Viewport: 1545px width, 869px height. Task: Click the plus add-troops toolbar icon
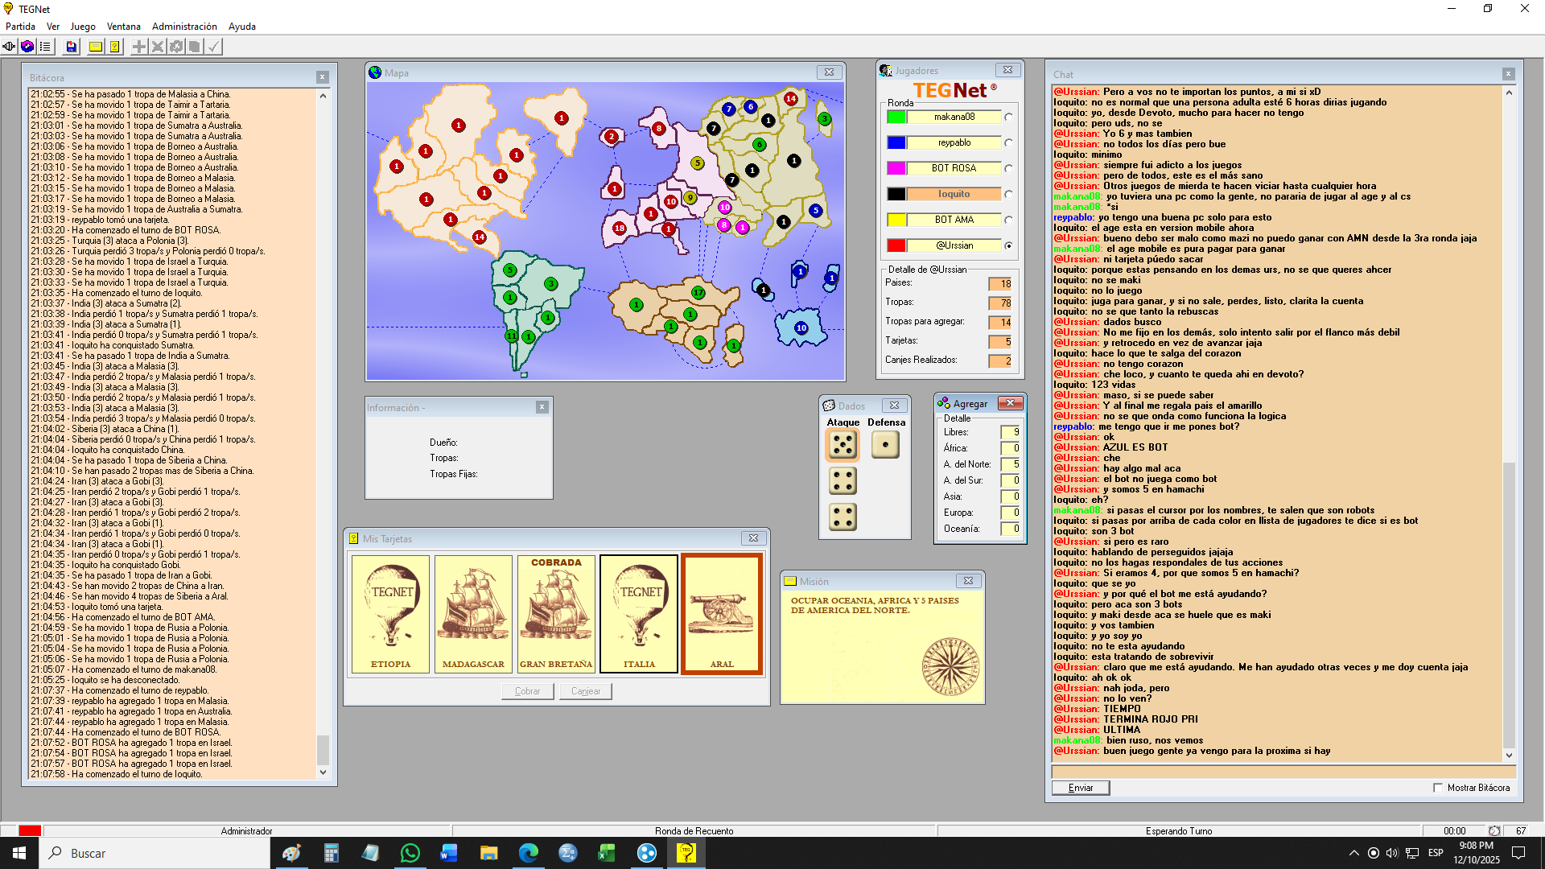coord(139,47)
